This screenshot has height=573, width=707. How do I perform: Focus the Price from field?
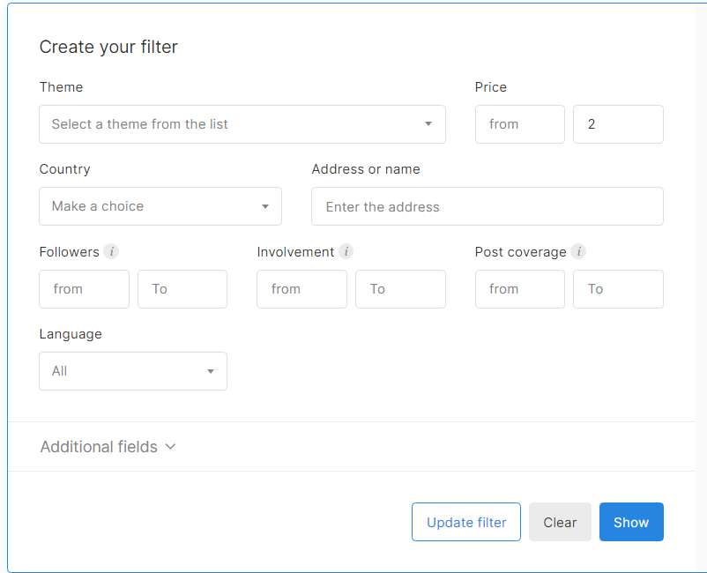click(520, 124)
